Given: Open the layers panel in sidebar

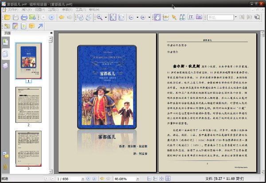Looking at the screenshot, I should [x=5, y=66].
